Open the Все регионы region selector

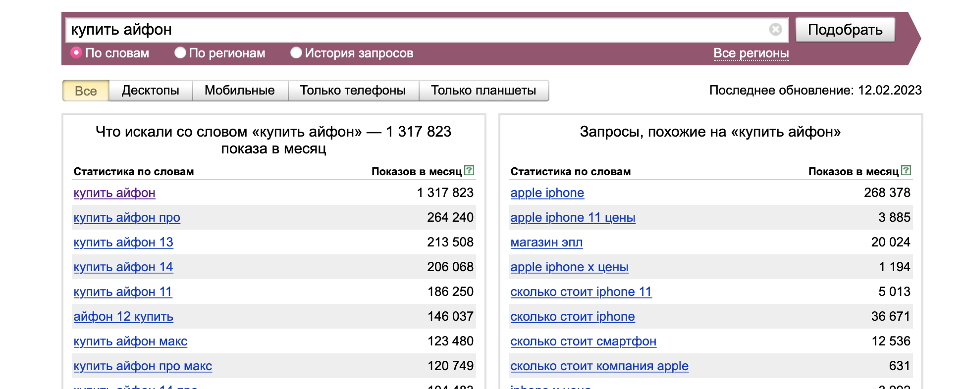click(x=751, y=53)
